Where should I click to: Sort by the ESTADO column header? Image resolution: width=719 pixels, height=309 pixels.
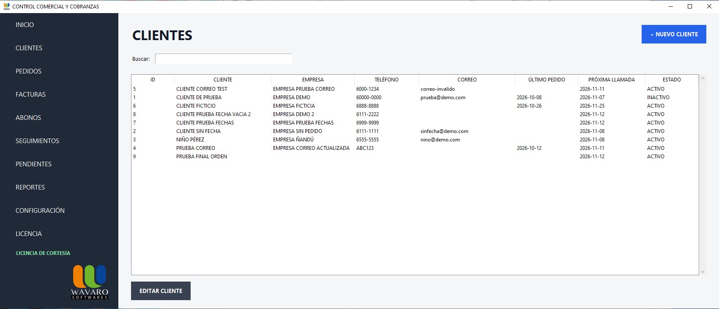tap(672, 80)
